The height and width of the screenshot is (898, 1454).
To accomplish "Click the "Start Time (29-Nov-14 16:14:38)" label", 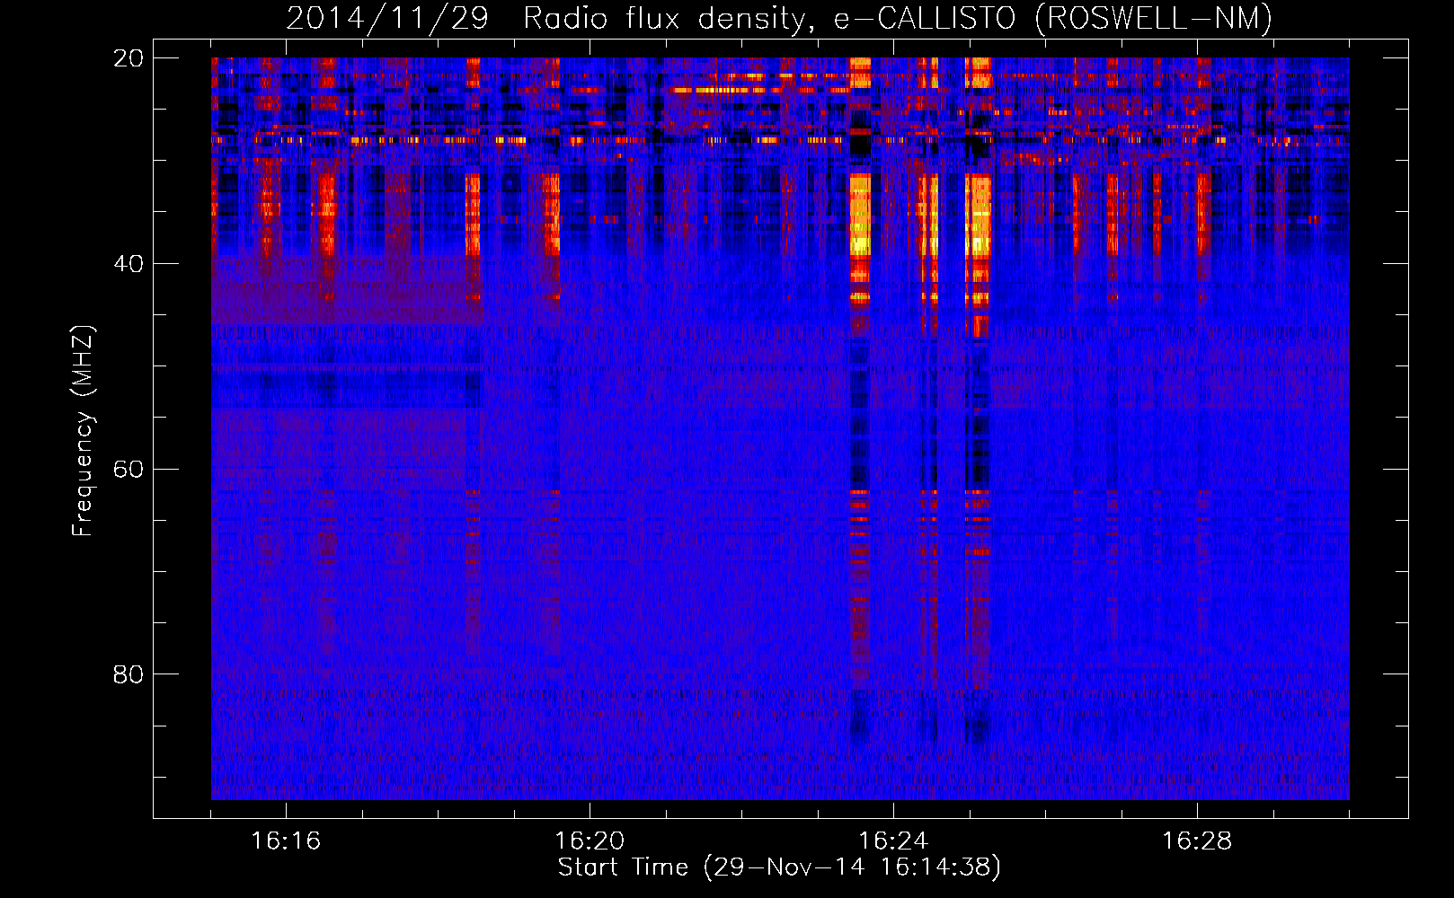I will pyautogui.click(x=779, y=867).
